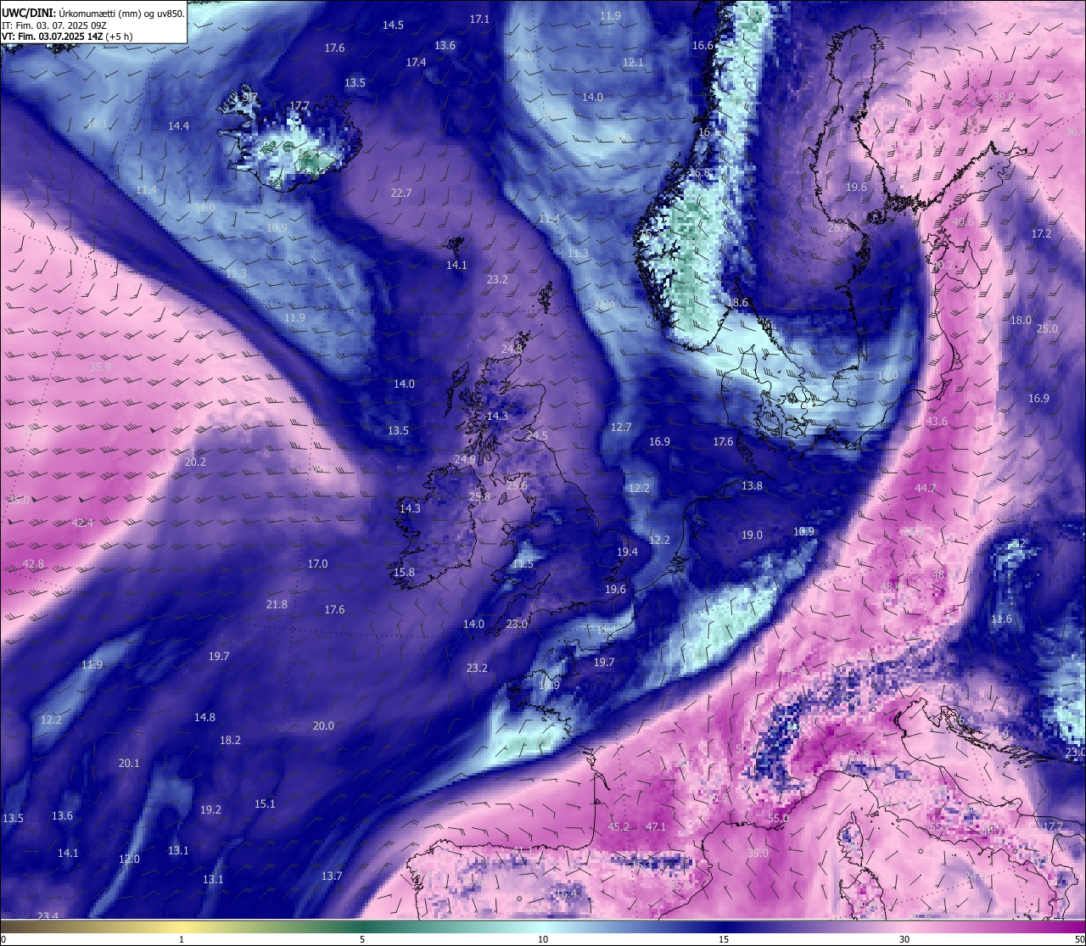Click the '1' tick on the color scale
Viewport: 1086px width, 946px height.
[182, 939]
